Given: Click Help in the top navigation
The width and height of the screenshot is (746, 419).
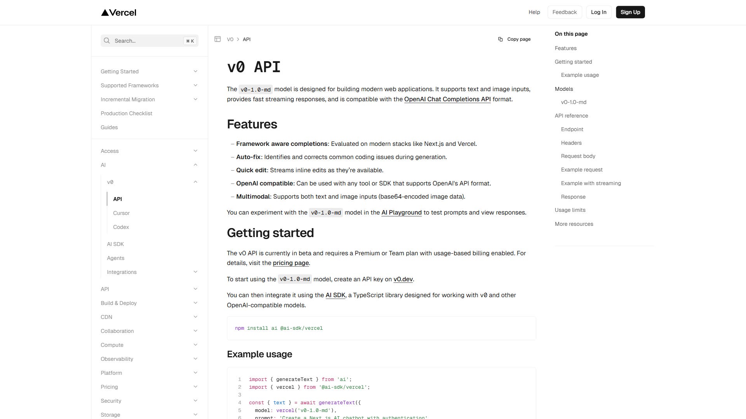Looking at the screenshot, I should 534,12.
